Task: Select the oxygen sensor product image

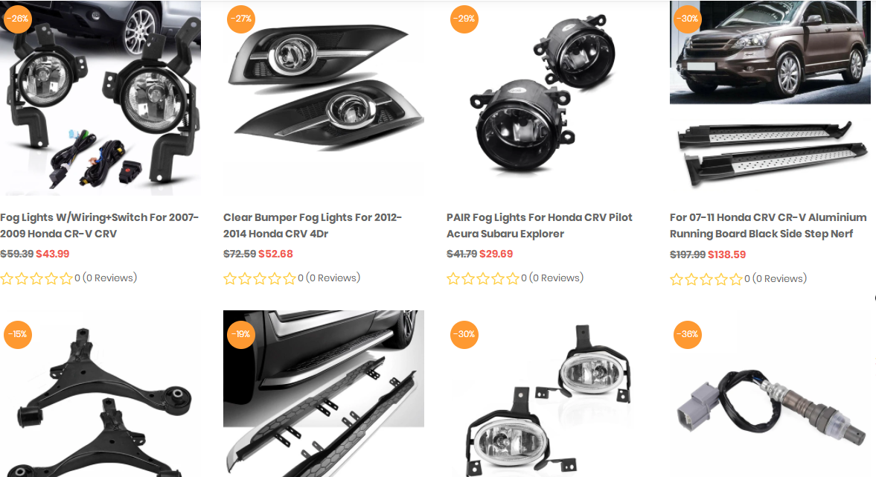Action: [770, 394]
